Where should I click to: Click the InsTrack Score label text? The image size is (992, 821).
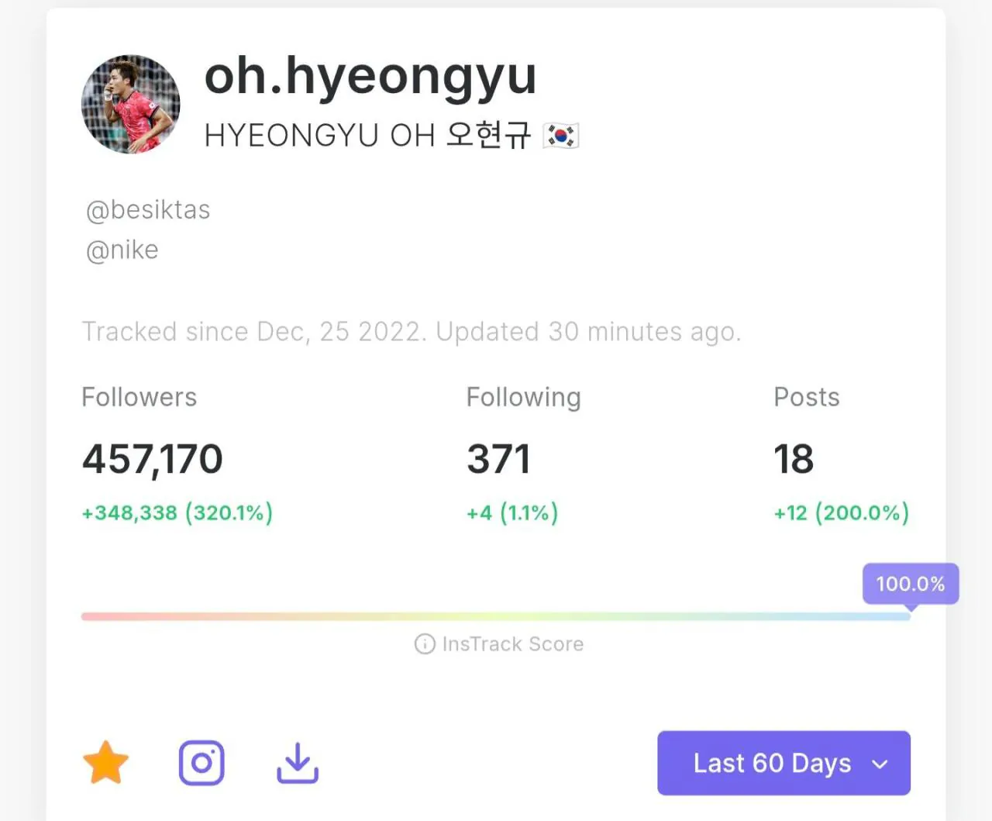point(512,644)
